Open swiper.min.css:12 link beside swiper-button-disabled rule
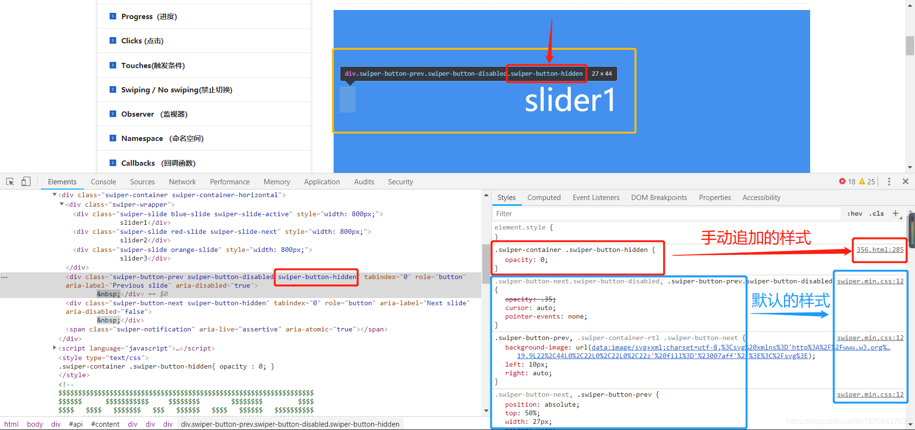 tap(870, 281)
